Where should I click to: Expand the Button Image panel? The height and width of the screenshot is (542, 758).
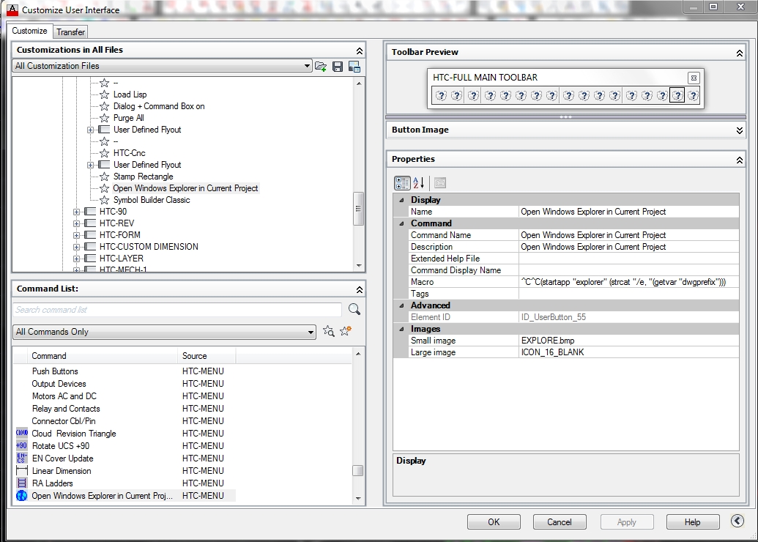click(739, 130)
